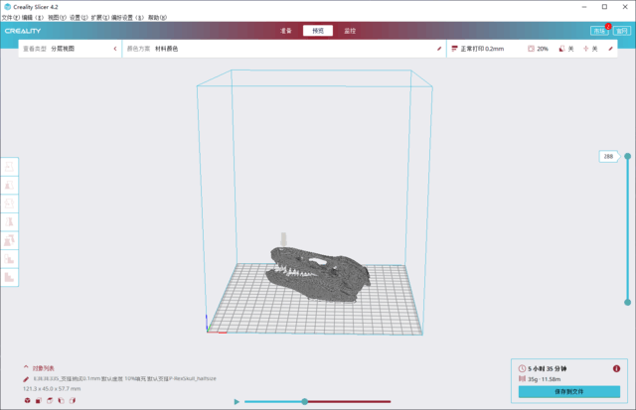Click the 对象列表 object list label
This screenshot has width=636, height=410.
[44, 368]
